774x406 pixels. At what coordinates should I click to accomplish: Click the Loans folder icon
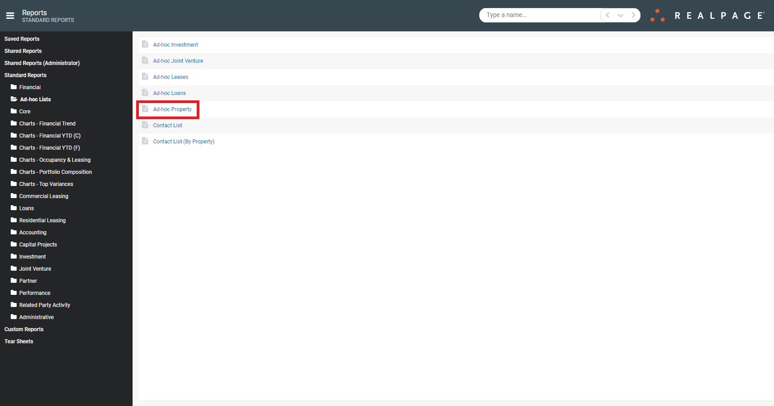coord(13,208)
